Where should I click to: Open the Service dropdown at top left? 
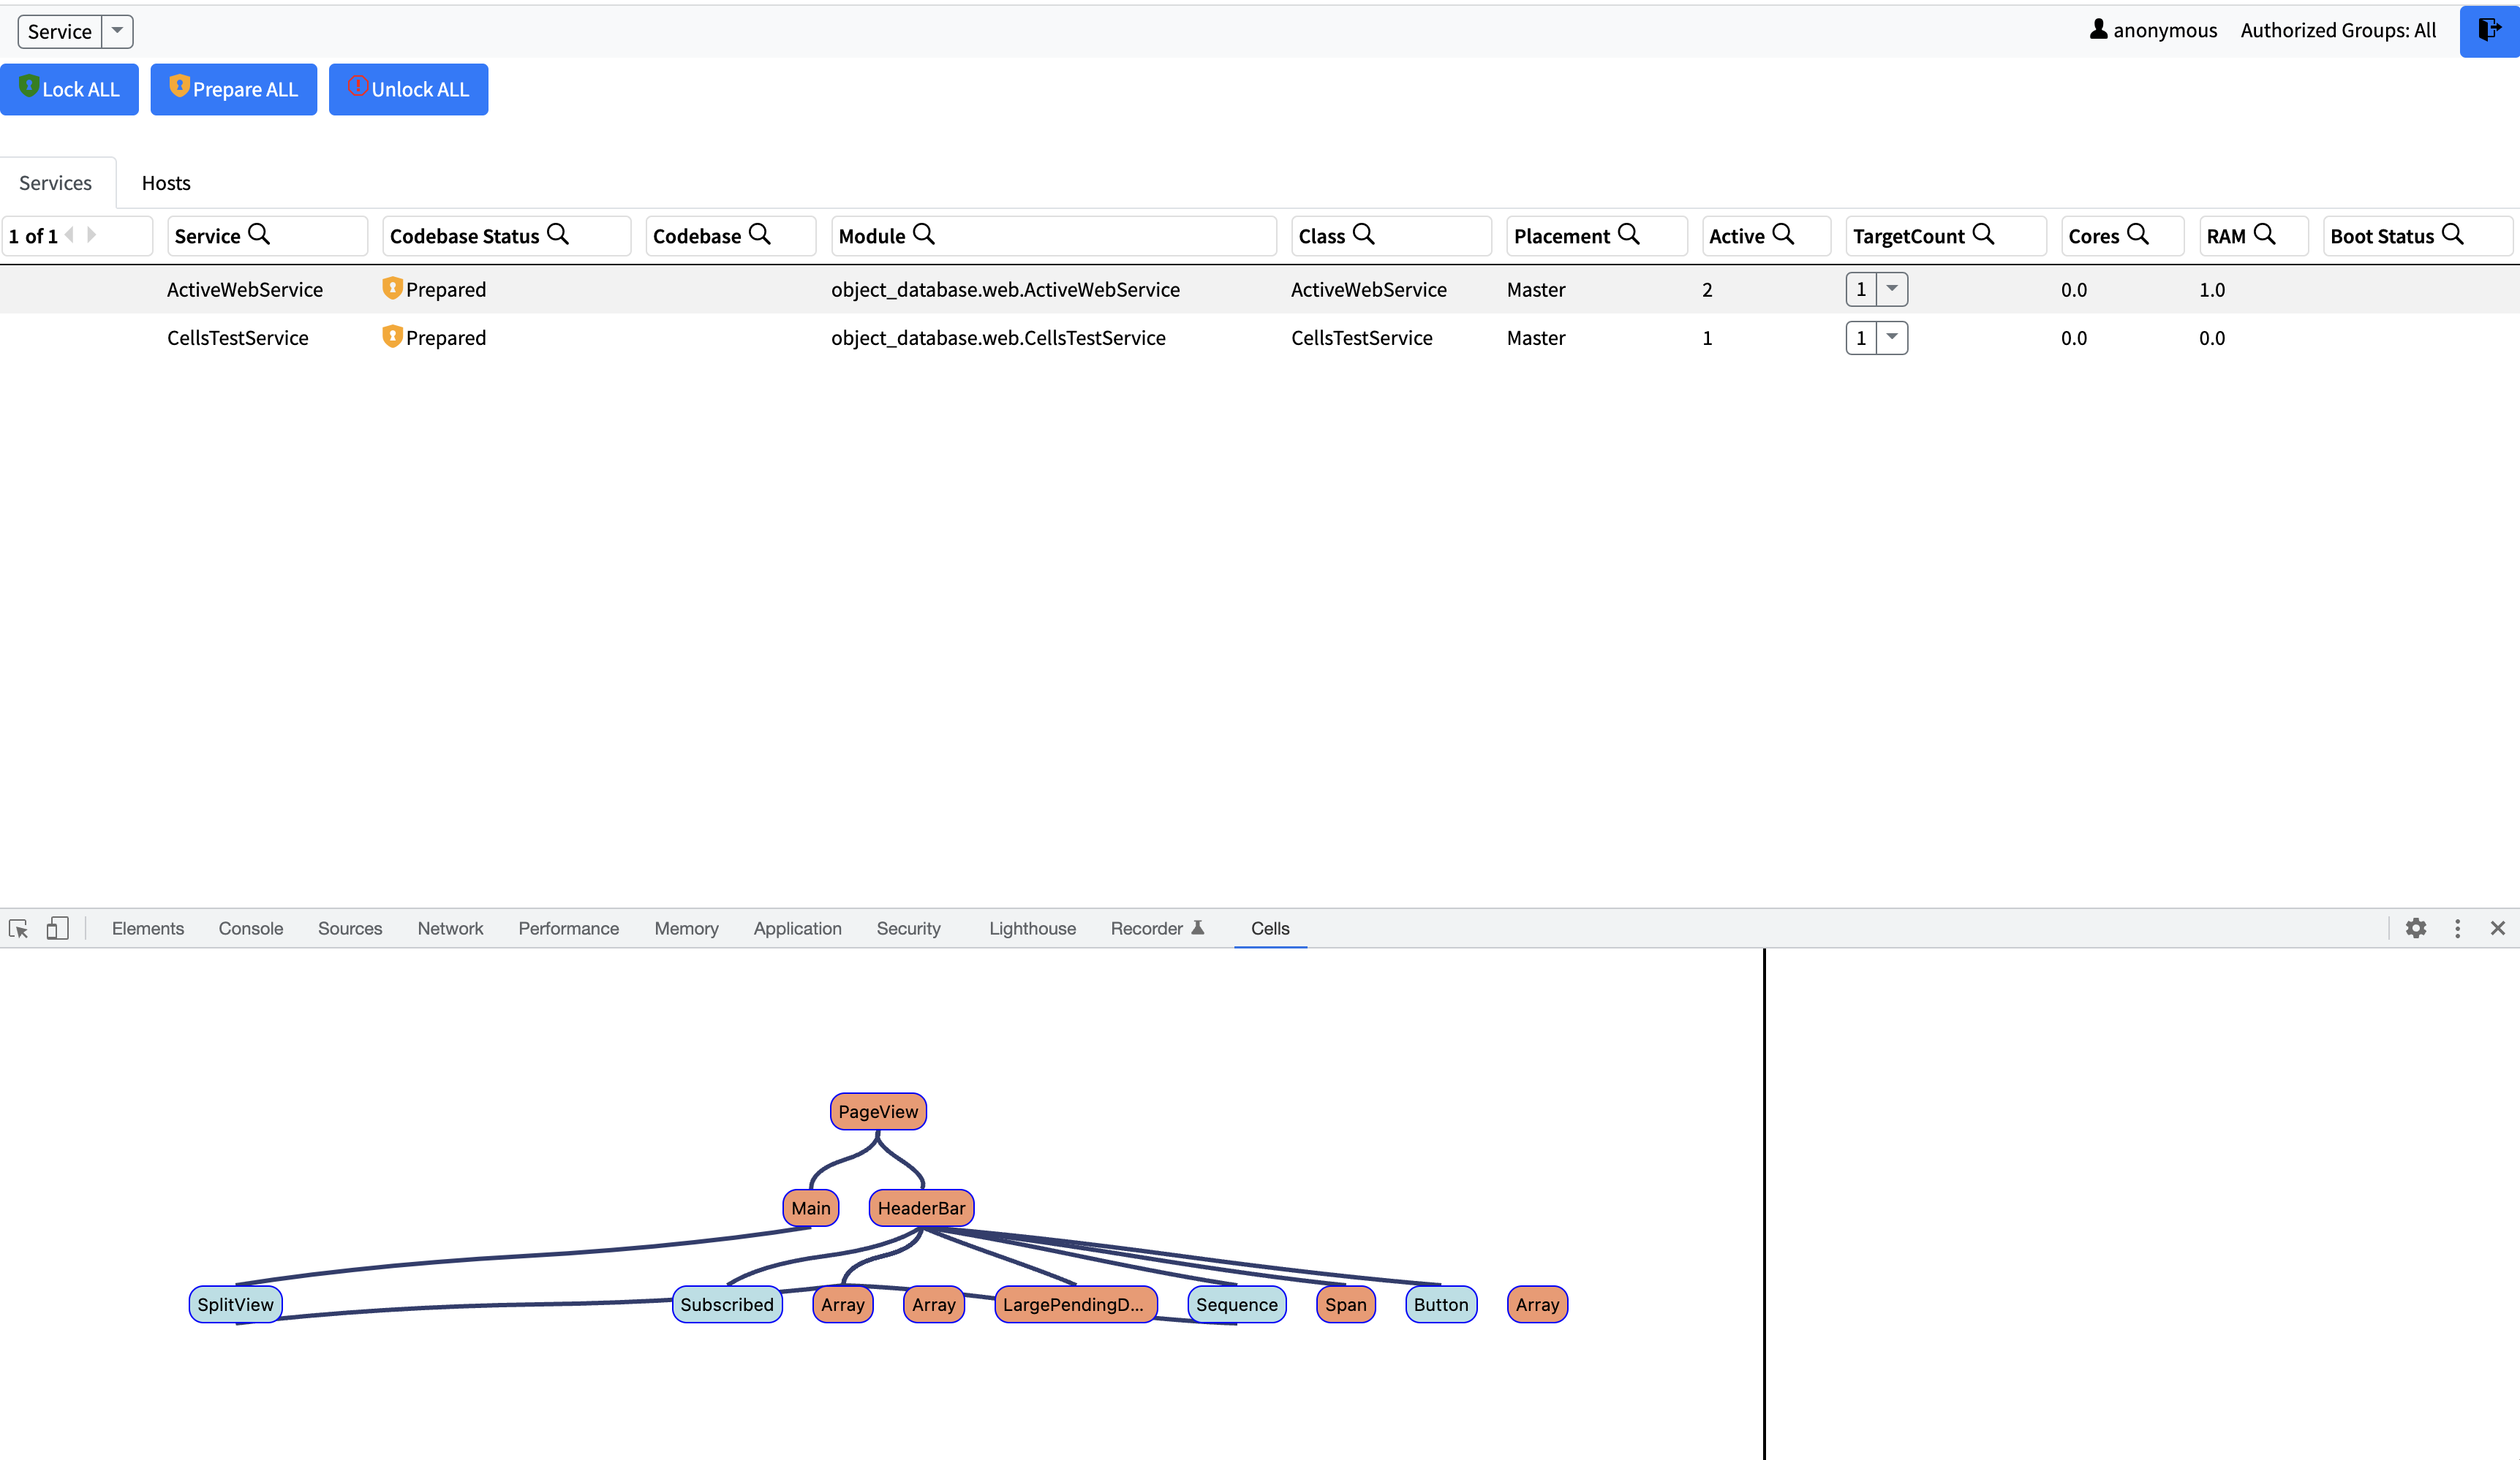117,31
